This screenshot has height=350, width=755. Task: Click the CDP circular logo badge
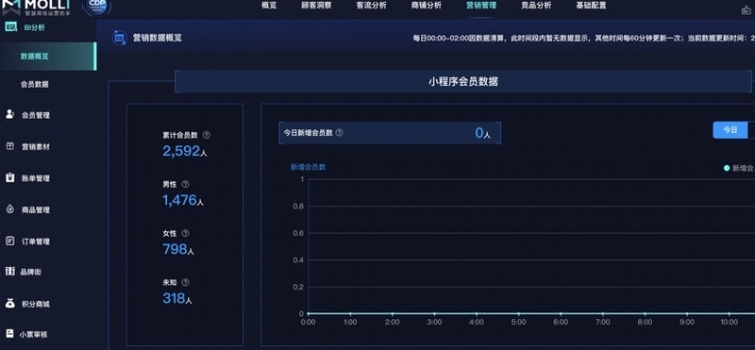pos(97,7)
